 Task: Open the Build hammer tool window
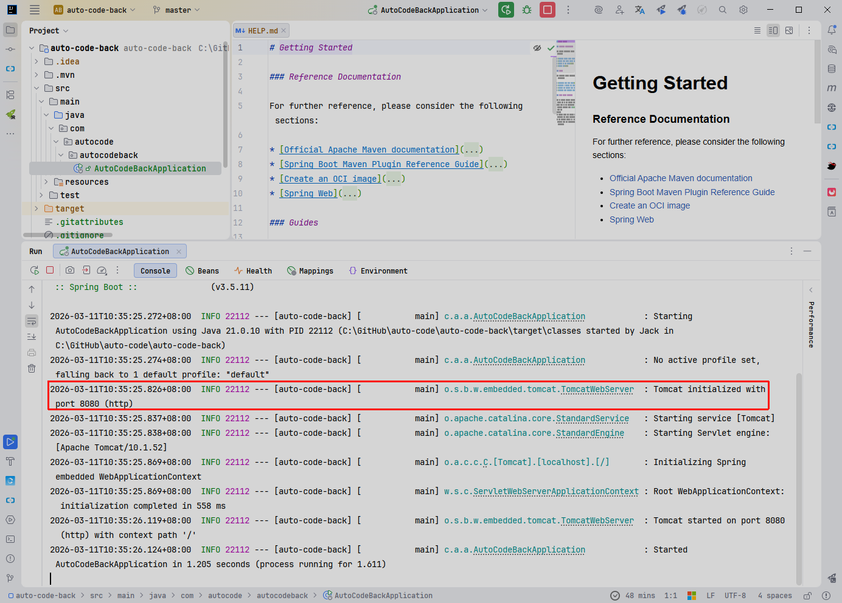click(10, 461)
